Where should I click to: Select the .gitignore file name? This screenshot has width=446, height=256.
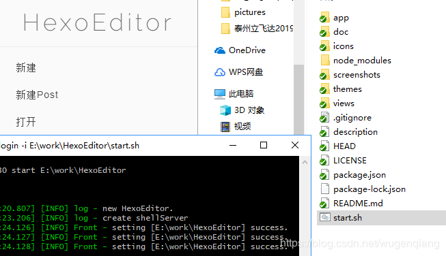[x=352, y=118]
